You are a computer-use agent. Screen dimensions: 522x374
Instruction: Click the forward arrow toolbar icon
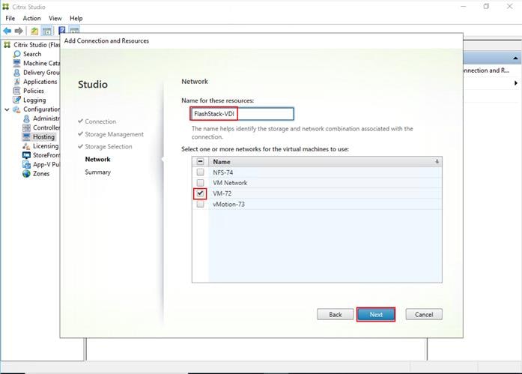(19, 31)
